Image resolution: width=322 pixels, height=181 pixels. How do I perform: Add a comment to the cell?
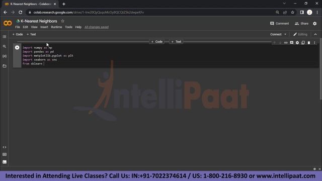(x=292, y=43)
